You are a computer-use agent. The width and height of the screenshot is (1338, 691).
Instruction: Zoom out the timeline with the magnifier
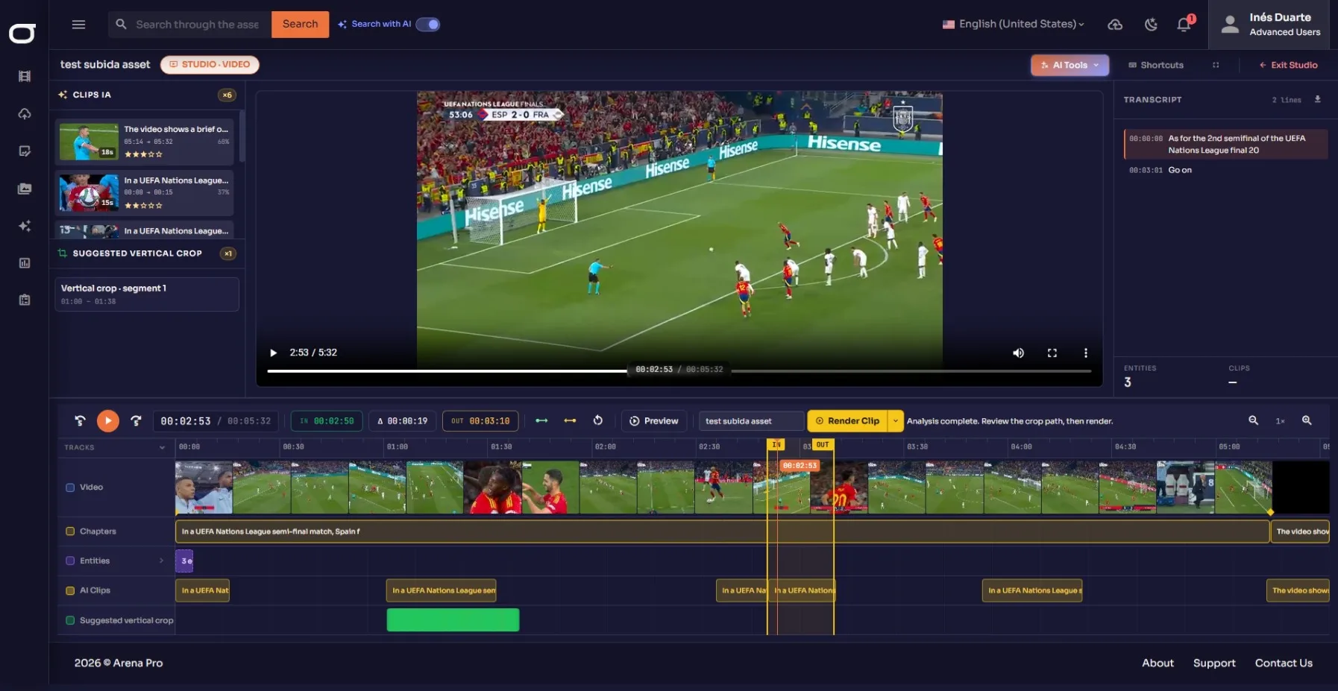(x=1254, y=420)
